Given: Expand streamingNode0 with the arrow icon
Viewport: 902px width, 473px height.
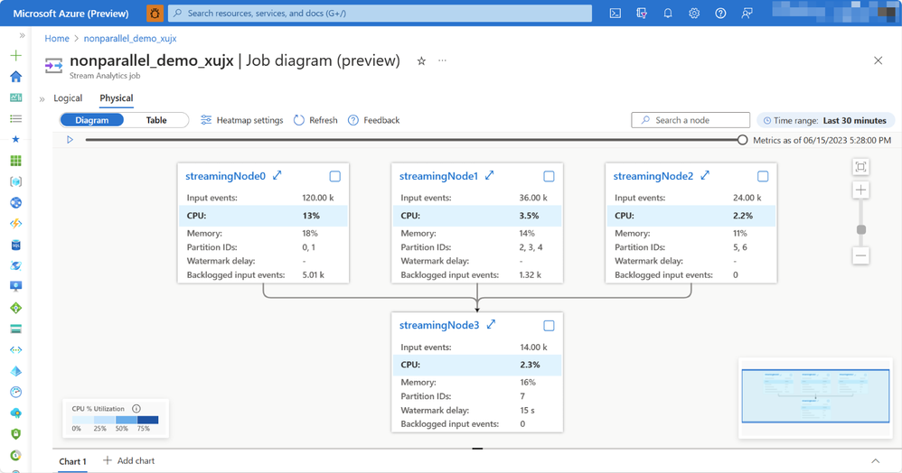Looking at the screenshot, I should pyautogui.click(x=277, y=176).
